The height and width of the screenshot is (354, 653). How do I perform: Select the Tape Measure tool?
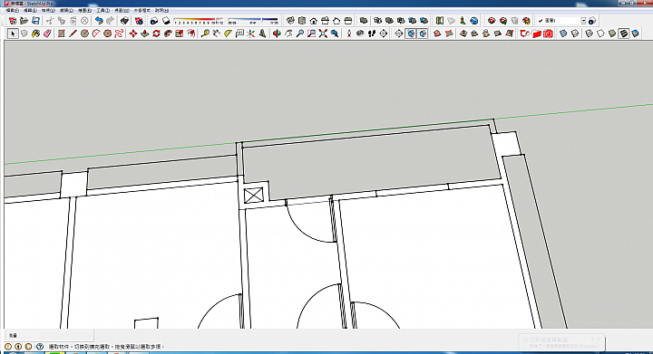tap(205, 33)
